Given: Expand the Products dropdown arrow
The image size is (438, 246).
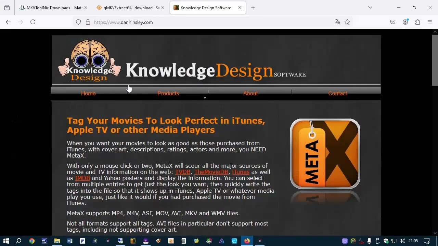Looking at the screenshot, I should [205, 98].
